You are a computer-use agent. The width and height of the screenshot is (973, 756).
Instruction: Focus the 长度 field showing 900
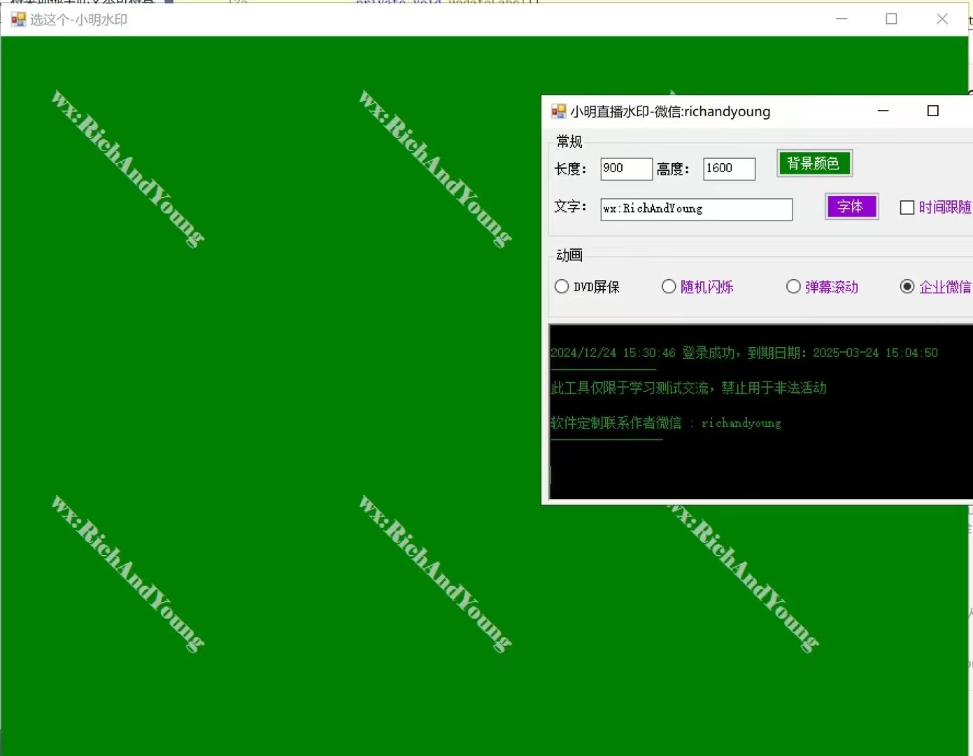pos(626,169)
